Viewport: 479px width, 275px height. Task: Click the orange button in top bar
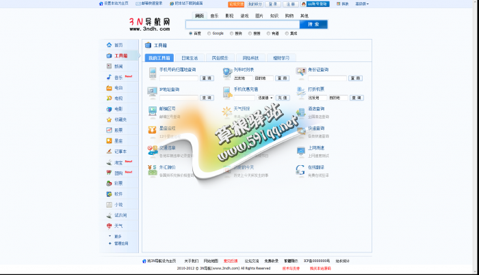tap(236, 4)
